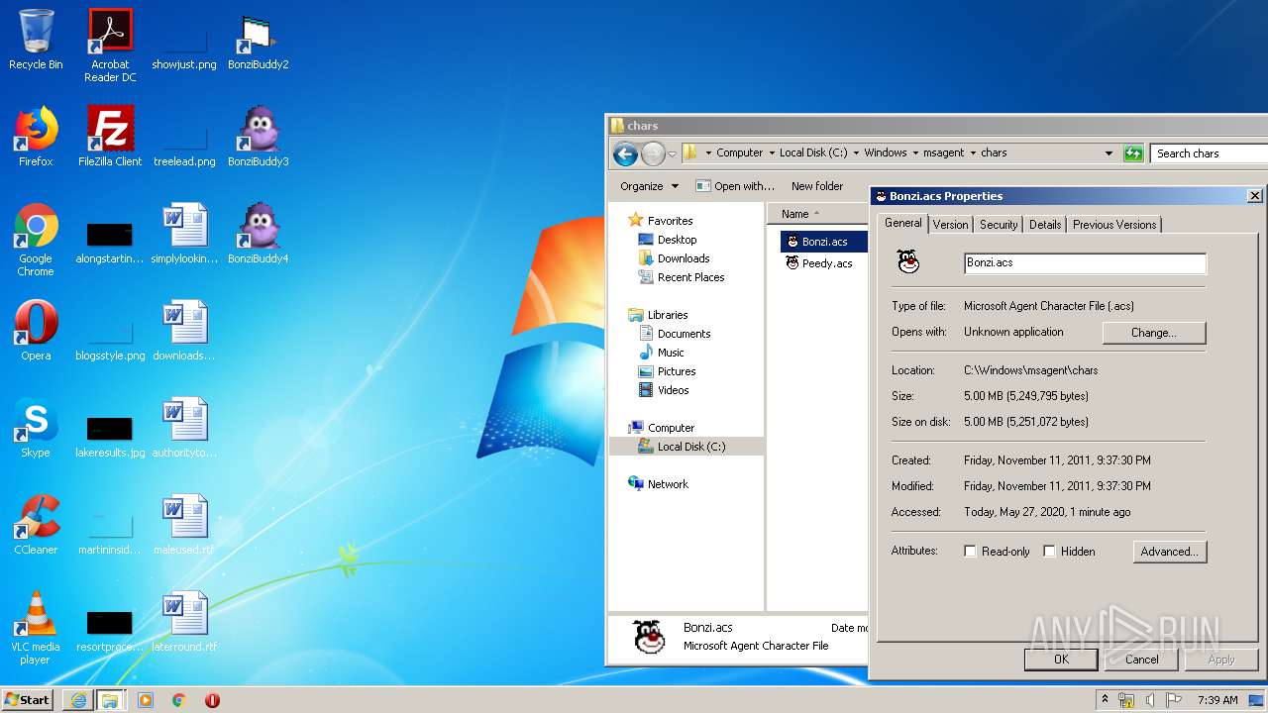Image resolution: width=1268 pixels, height=713 pixels.
Task: Open the Organize dropdown menu
Action: click(649, 186)
